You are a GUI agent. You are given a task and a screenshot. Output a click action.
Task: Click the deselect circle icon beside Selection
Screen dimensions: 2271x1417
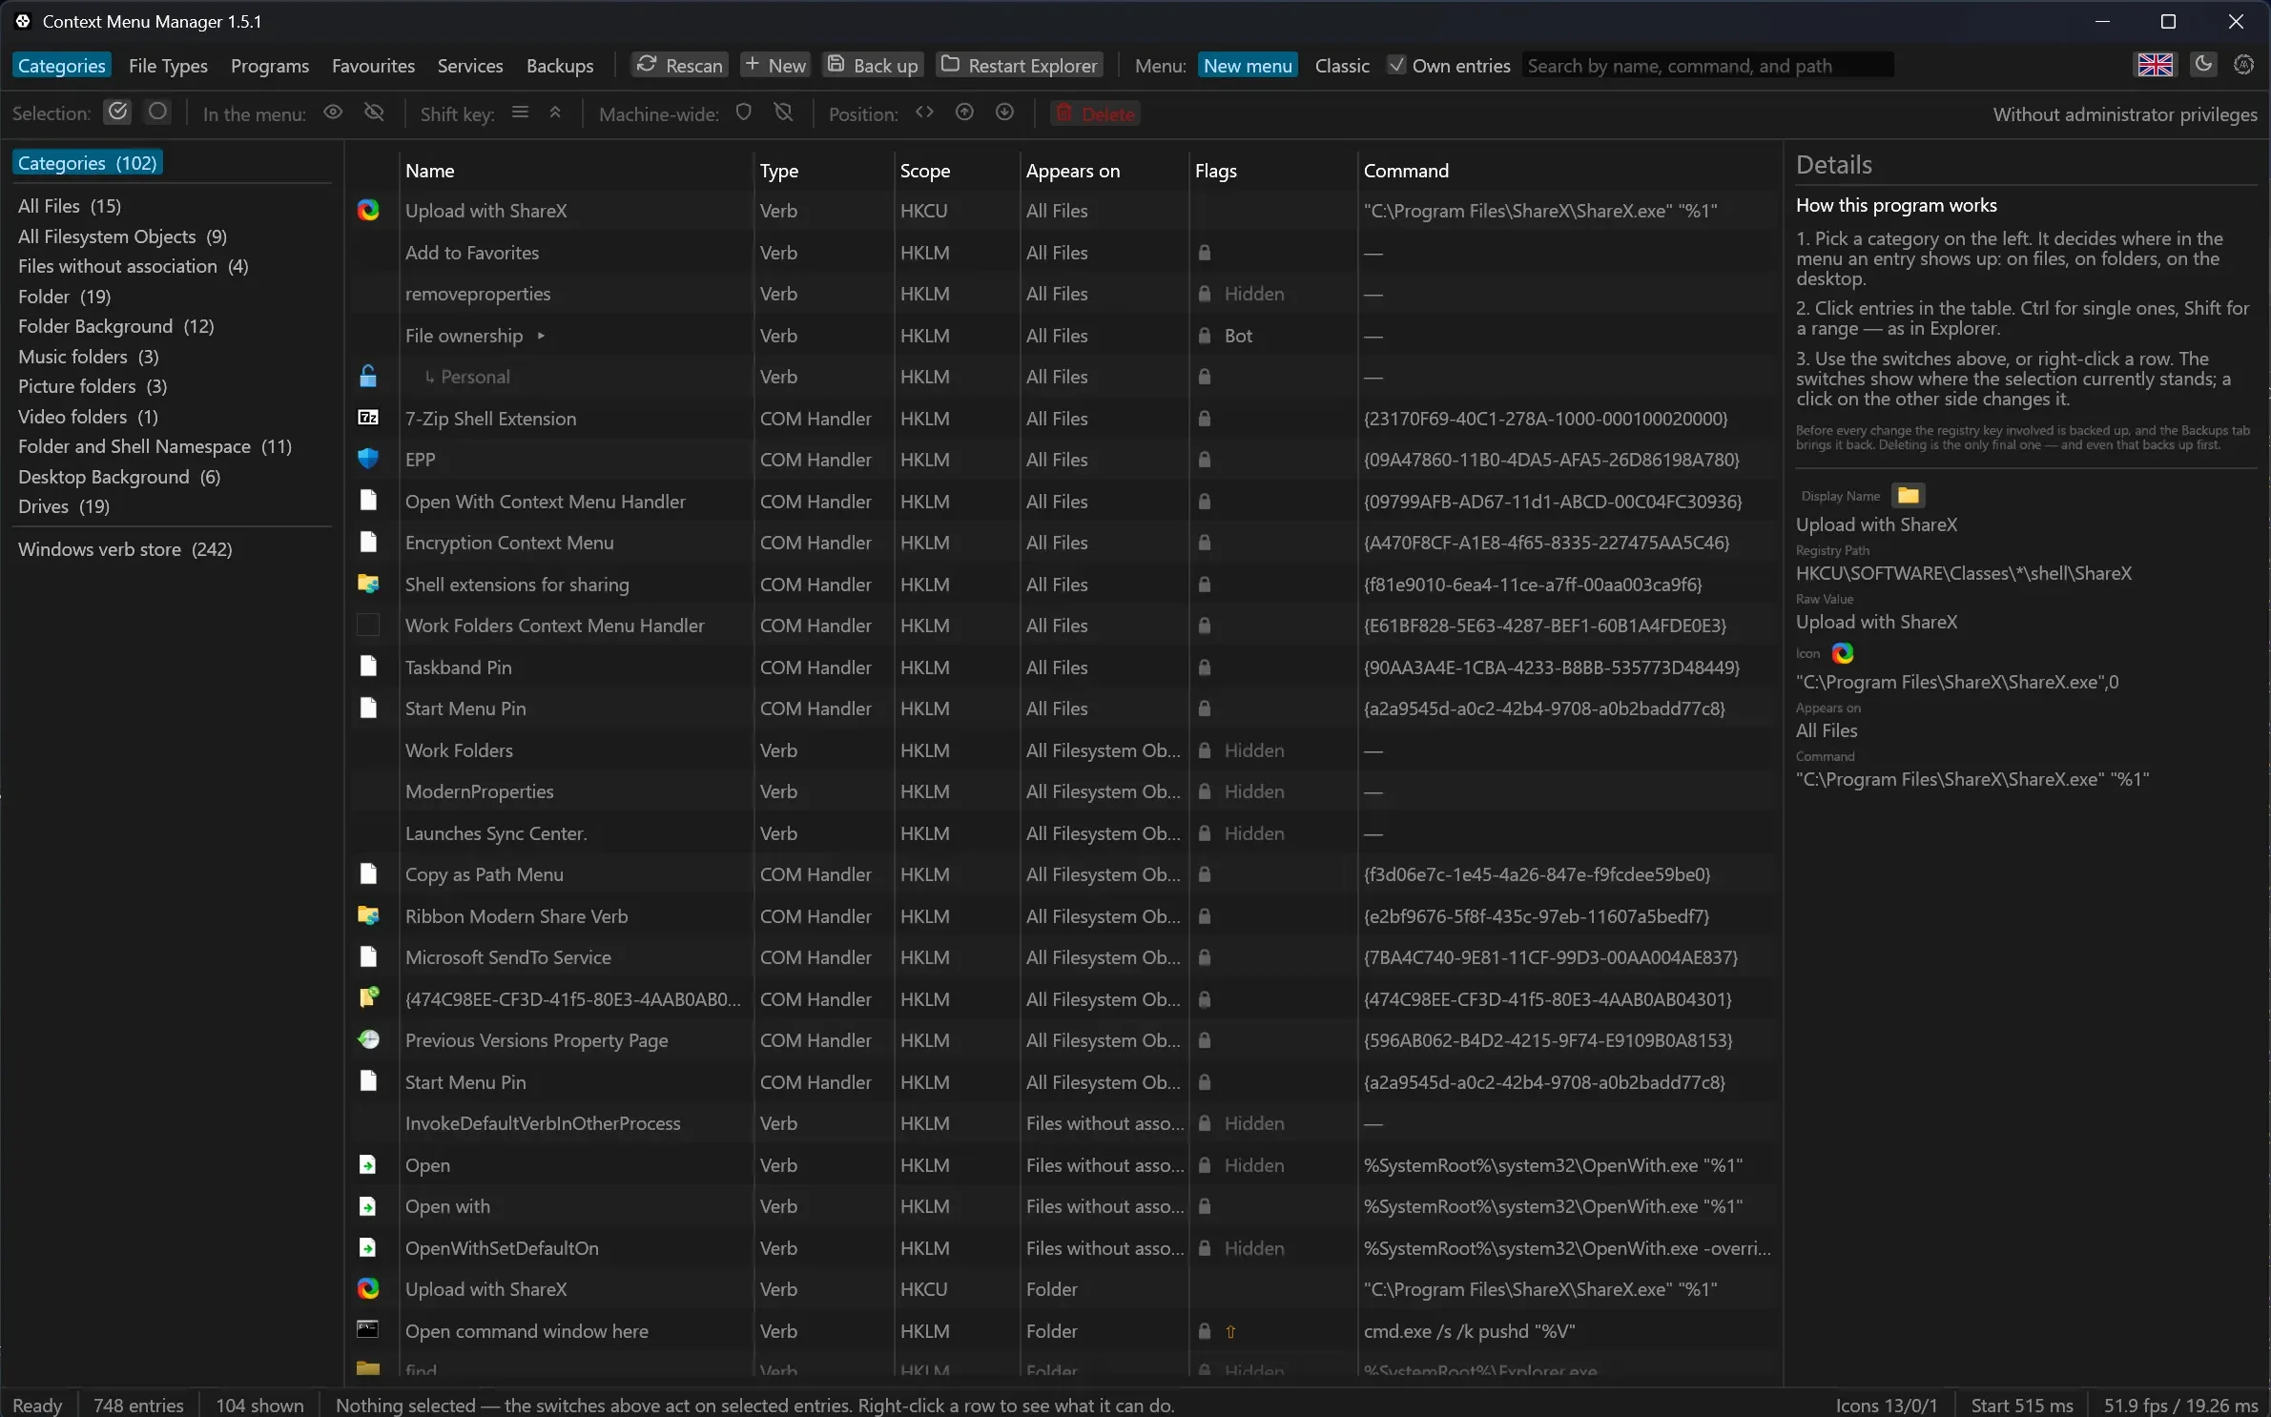pyautogui.click(x=157, y=113)
